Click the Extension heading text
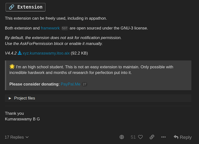The height and width of the screenshot is (144, 199). click(29, 7)
